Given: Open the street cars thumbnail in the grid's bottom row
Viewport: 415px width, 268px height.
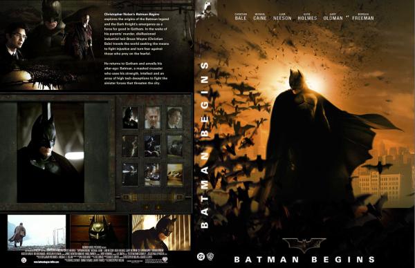Looking at the screenshot, I should [152, 174].
